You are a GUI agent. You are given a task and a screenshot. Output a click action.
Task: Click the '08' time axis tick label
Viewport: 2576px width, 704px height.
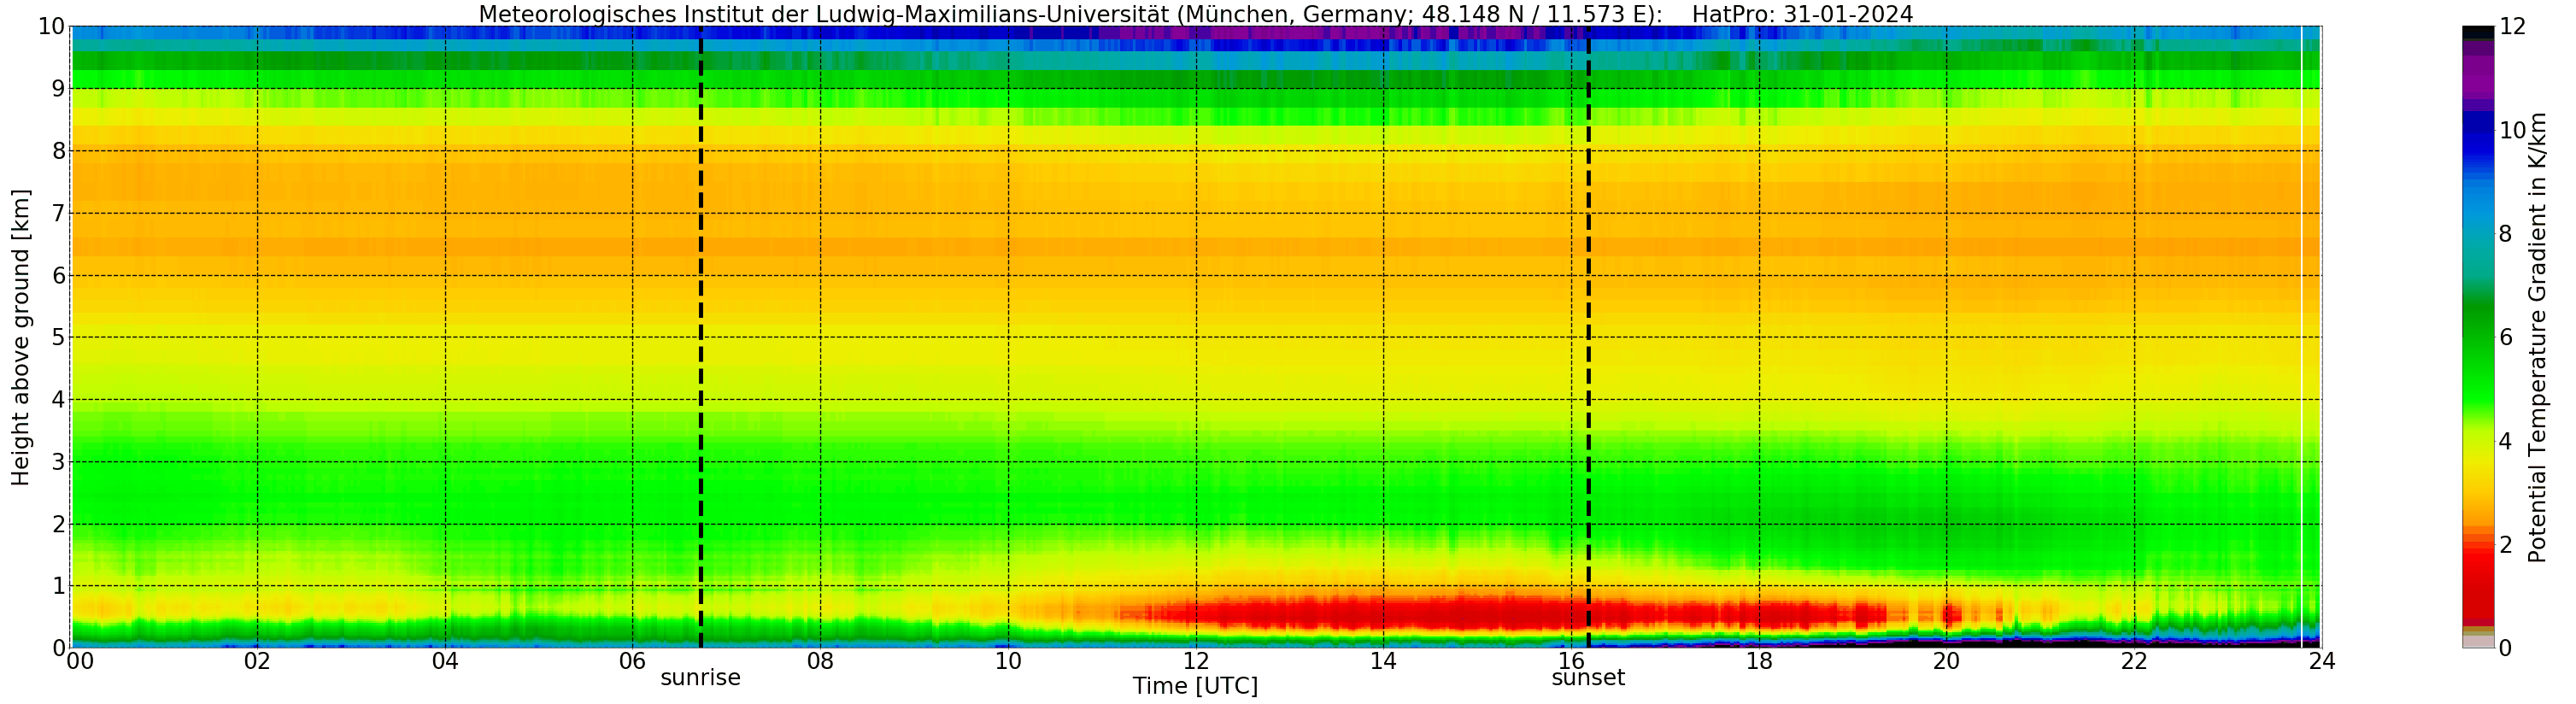820,661
